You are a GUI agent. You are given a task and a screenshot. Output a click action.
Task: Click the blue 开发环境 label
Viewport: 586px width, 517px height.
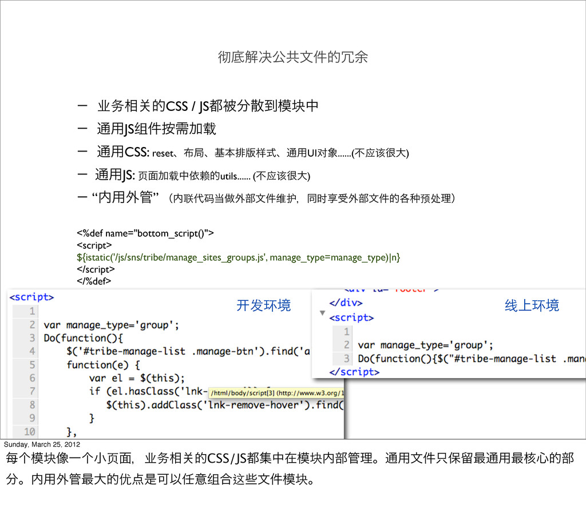pyautogui.click(x=263, y=305)
